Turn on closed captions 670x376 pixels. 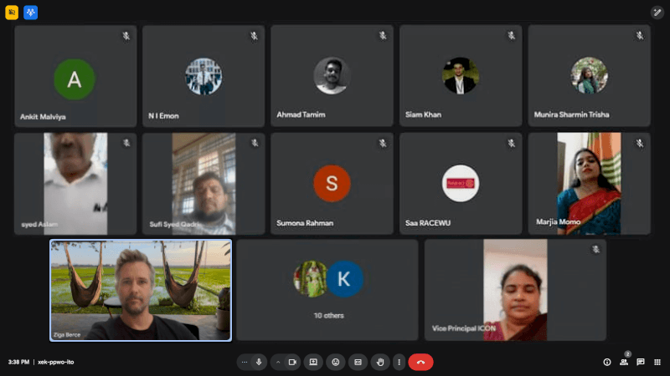tap(358, 362)
